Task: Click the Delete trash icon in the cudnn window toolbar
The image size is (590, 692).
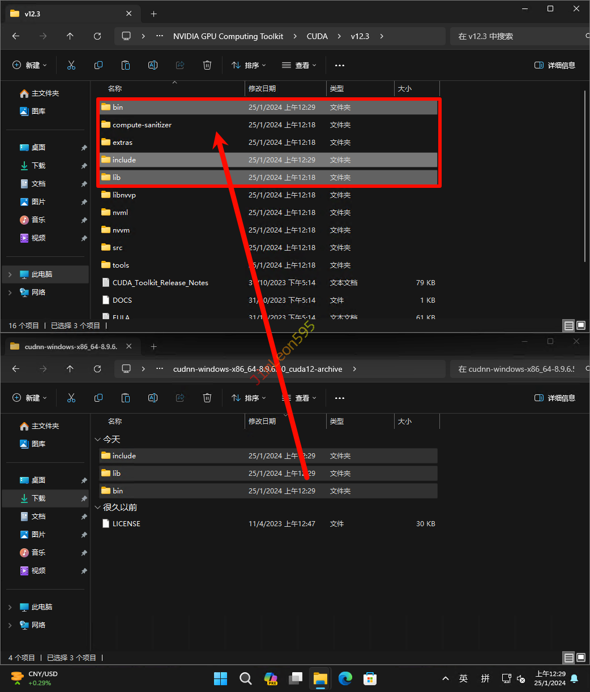Action: 207,398
